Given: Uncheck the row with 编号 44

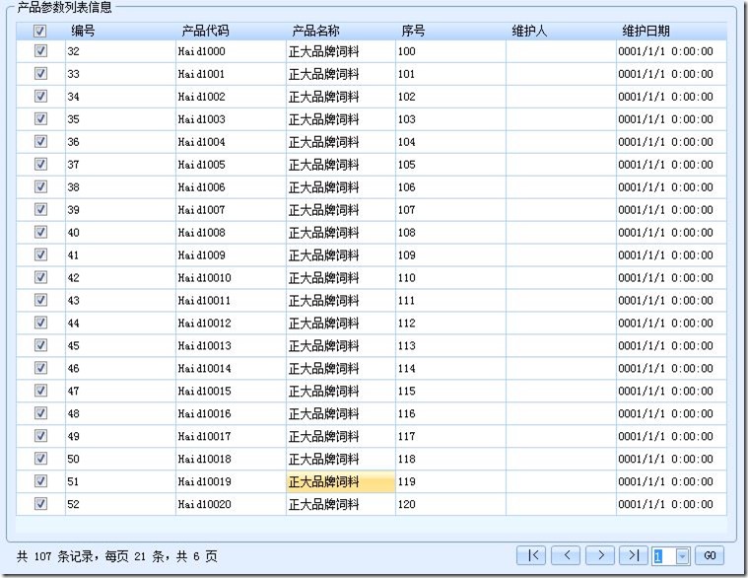Looking at the screenshot, I should tap(40, 323).
